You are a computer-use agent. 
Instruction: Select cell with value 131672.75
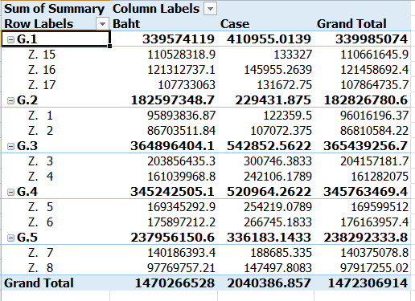click(284, 85)
